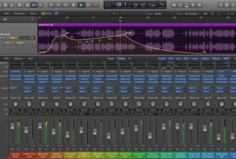This screenshot has height=159, width=236.
Task: Pause playback with the Pause button
Action: click(x=88, y=5)
